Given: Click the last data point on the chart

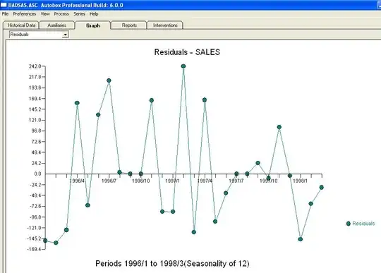Looking at the screenshot, I should (x=322, y=187).
